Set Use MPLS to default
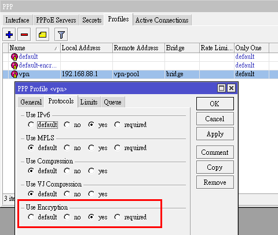 coord(31,148)
